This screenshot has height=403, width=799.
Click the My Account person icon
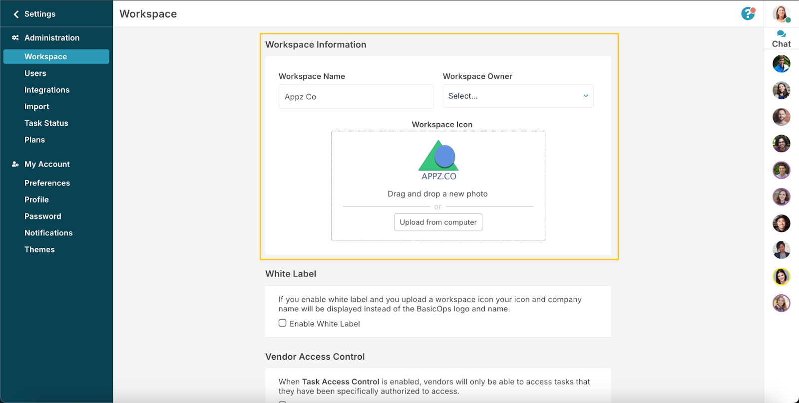[15, 164]
